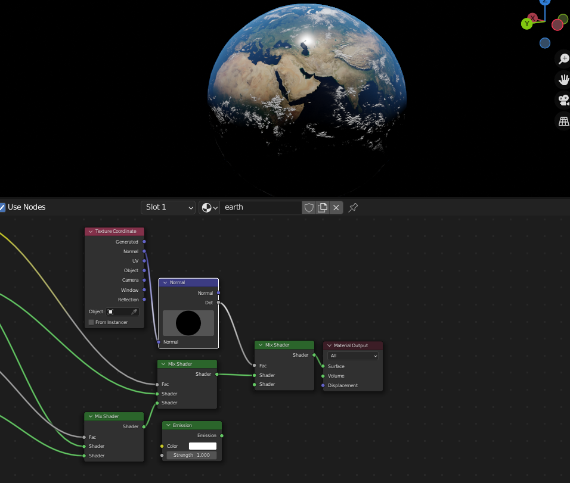Click the earth material name field
The height and width of the screenshot is (483, 570).
(261, 207)
